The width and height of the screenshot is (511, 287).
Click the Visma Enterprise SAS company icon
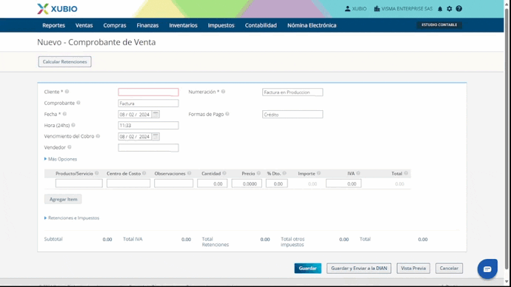click(377, 9)
